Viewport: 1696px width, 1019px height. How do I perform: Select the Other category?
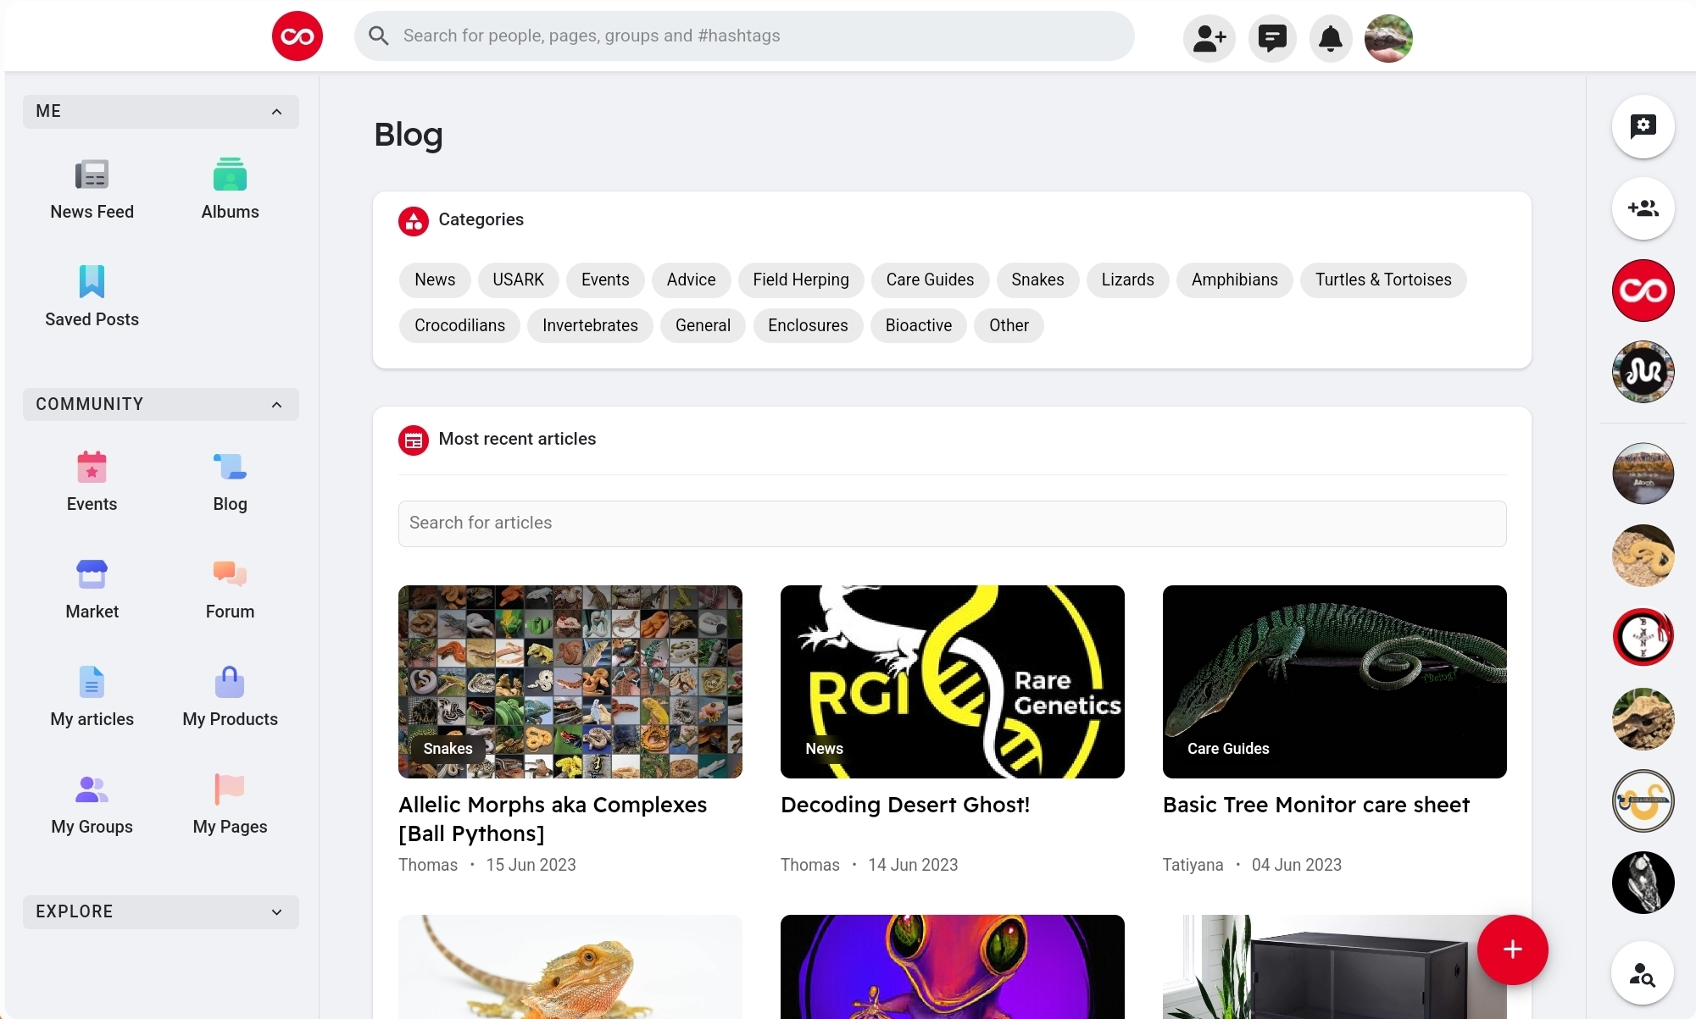coord(1009,325)
